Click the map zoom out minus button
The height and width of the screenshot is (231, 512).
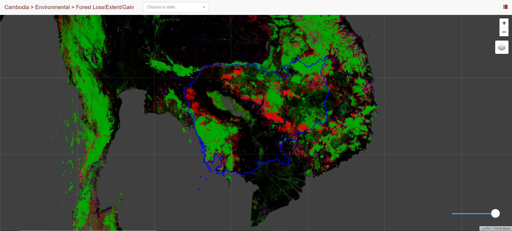click(504, 32)
